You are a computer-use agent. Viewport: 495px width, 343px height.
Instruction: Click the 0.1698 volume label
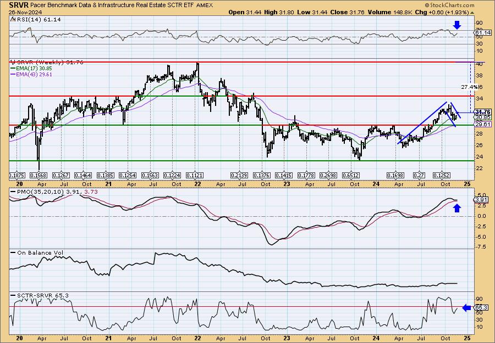pyautogui.click(x=395, y=175)
